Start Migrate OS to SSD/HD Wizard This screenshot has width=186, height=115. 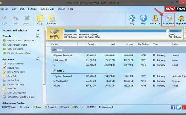point(21,41)
